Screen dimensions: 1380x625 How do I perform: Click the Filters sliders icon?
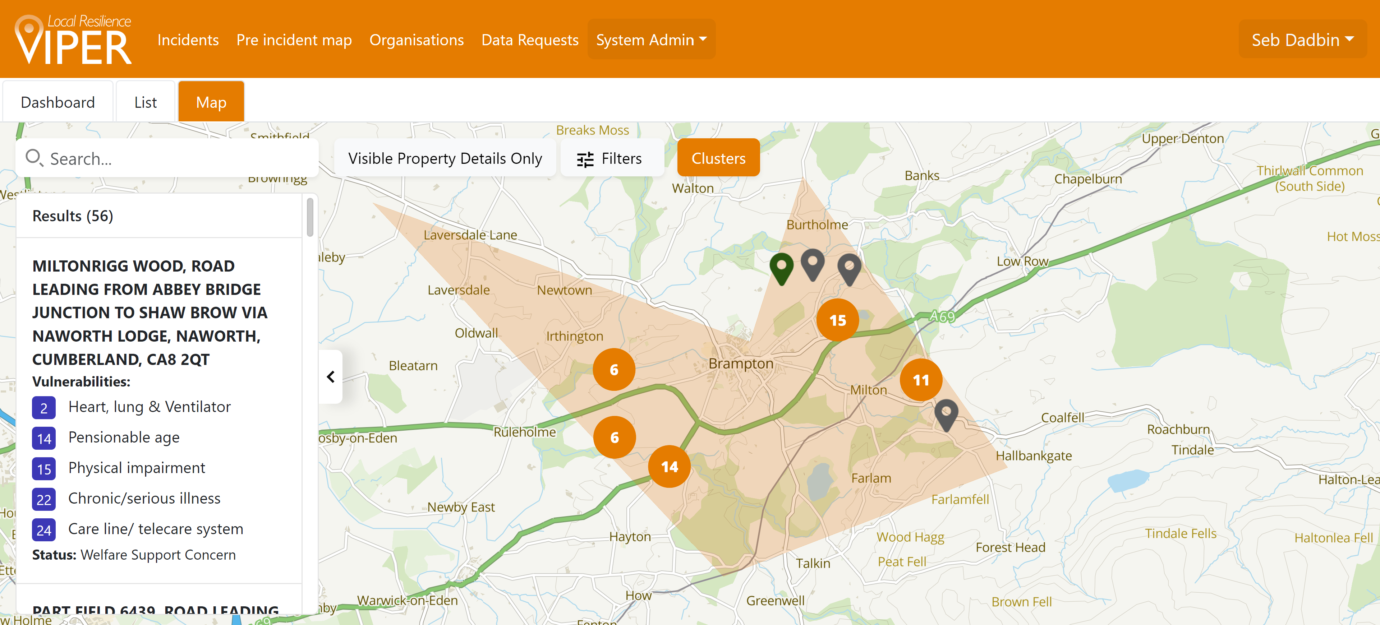[x=585, y=159]
